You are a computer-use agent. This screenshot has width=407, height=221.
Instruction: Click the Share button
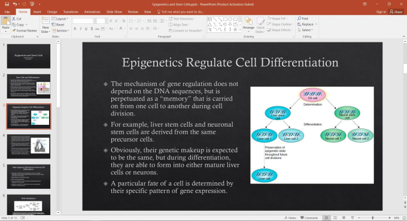tap(396, 12)
